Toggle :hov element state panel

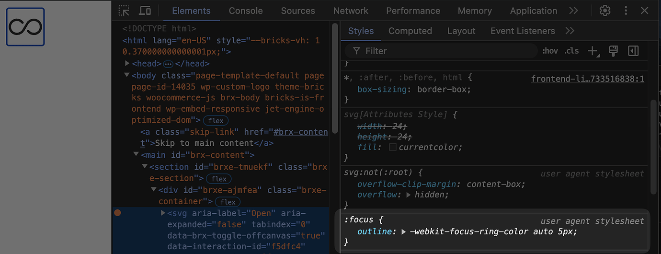pyautogui.click(x=550, y=51)
